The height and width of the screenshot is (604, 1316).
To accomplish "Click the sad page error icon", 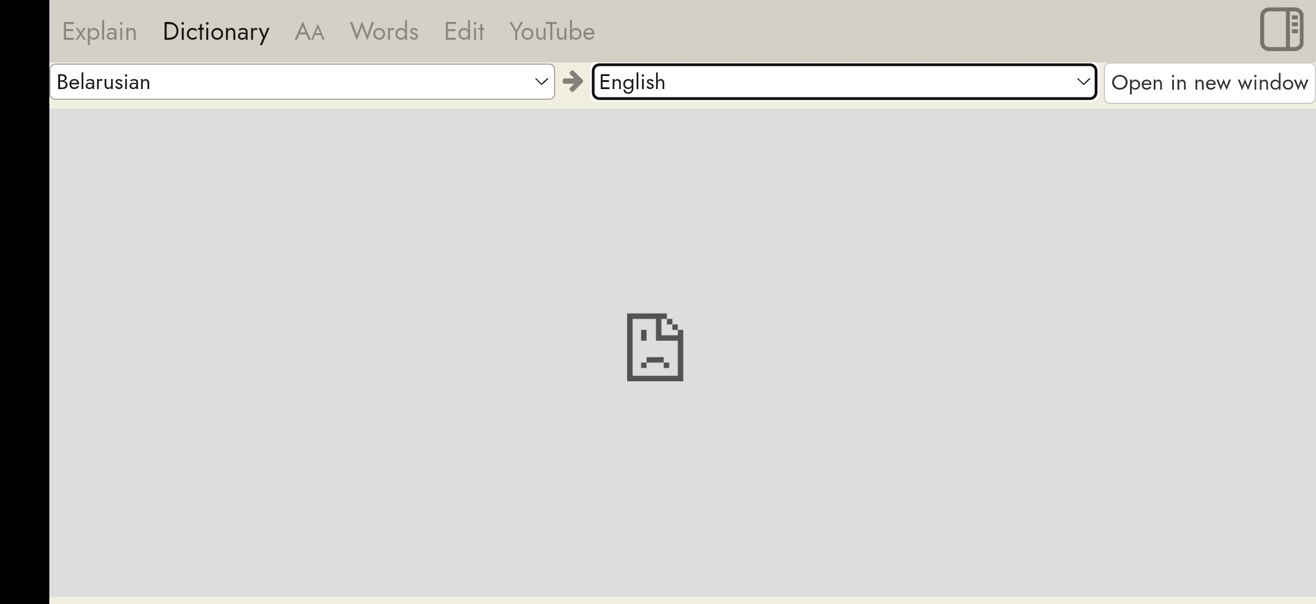I will pos(655,347).
